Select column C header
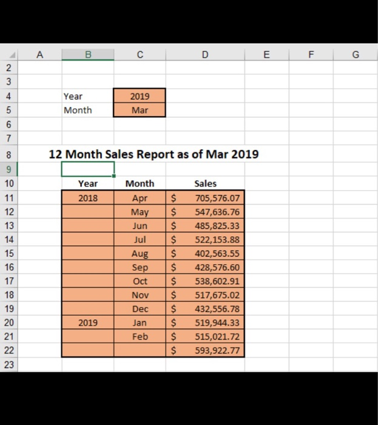 [140, 55]
